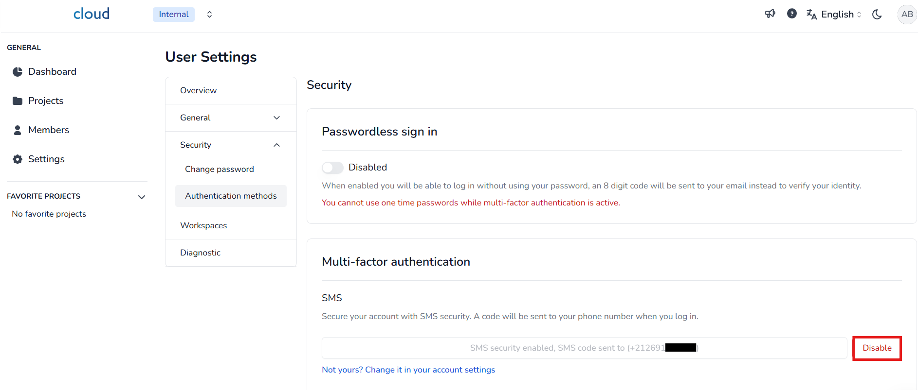
Task: Select the Overview settings tab
Action: pyautogui.click(x=199, y=90)
